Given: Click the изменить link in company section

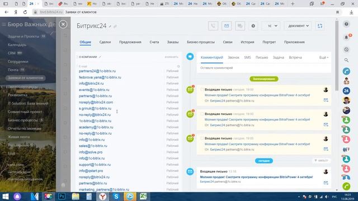Looking at the screenshot, I should pyautogui.click(x=172, y=57).
